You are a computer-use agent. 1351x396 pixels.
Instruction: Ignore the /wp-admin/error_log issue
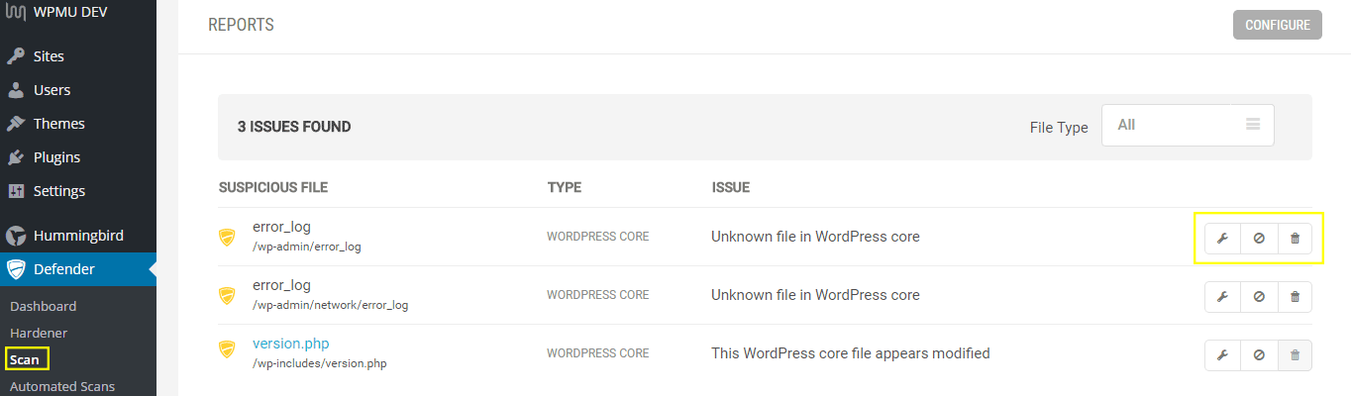point(1259,239)
